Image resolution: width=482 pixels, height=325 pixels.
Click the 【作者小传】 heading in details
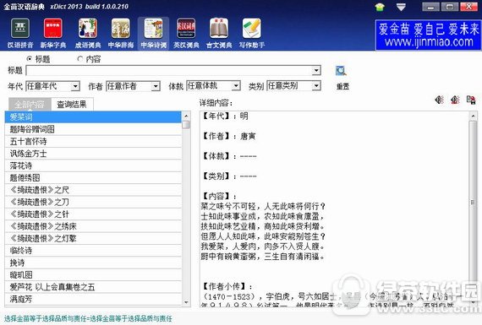[x=227, y=287]
